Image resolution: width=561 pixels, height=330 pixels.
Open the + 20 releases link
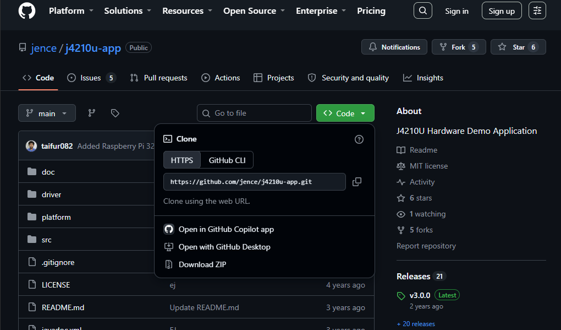(416, 324)
